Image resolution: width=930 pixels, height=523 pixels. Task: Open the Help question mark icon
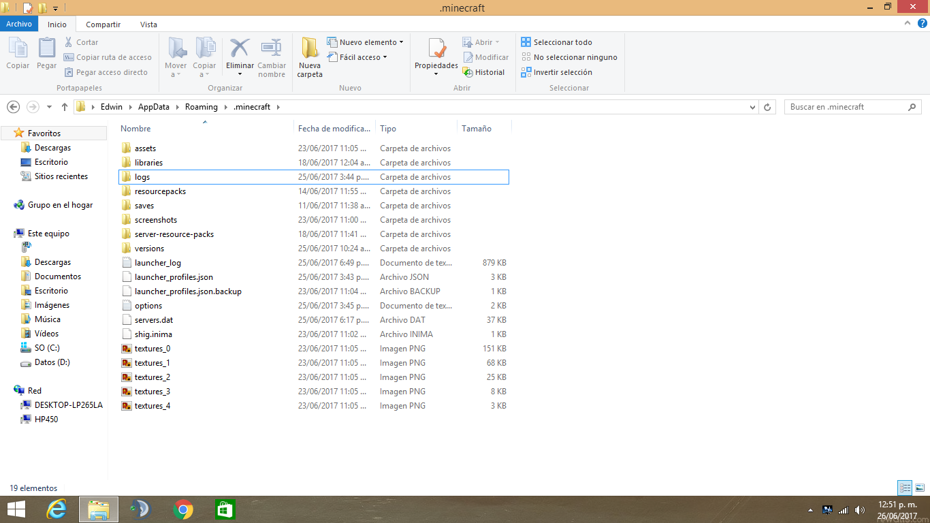pos(921,23)
